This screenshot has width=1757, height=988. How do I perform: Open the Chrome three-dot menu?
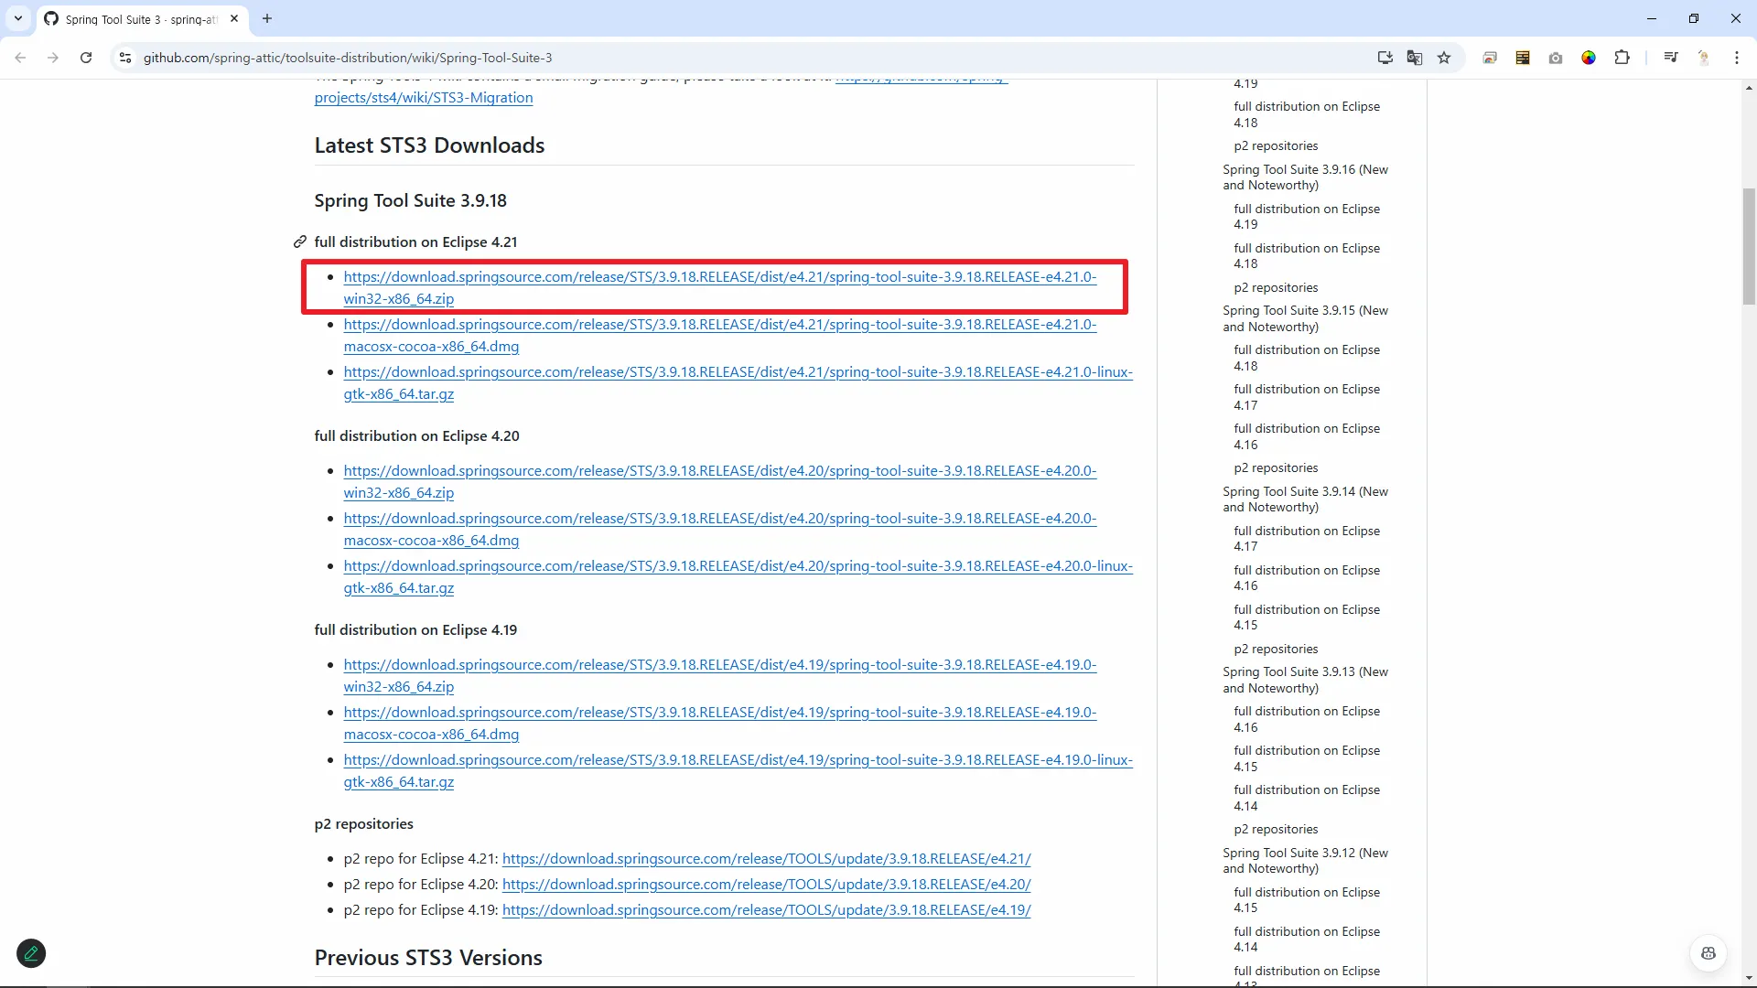pos(1736,58)
